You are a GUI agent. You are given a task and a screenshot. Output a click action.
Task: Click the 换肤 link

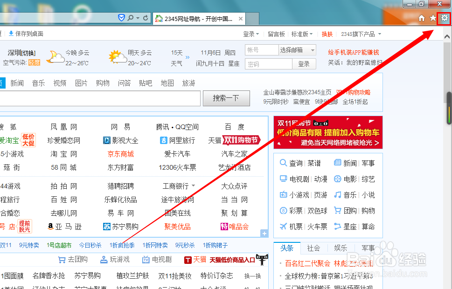pyautogui.click(x=327, y=34)
